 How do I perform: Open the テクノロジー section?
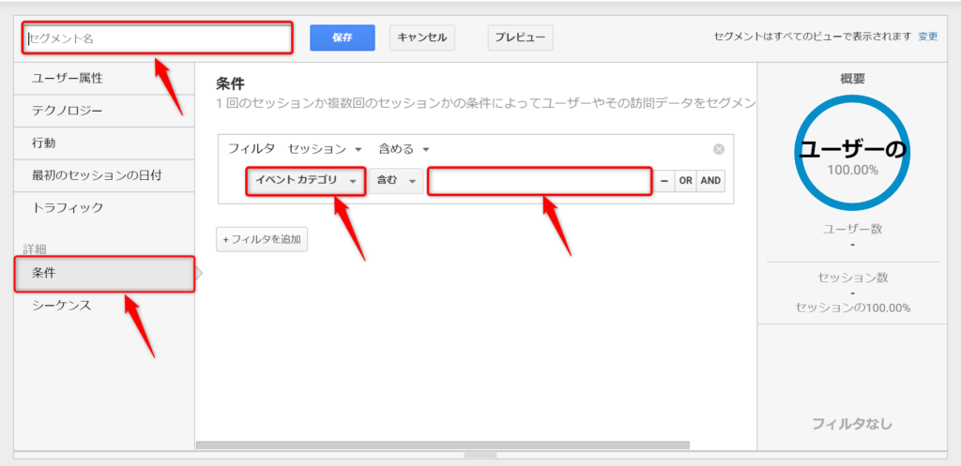pyautogui.click(x=104, y=111)
